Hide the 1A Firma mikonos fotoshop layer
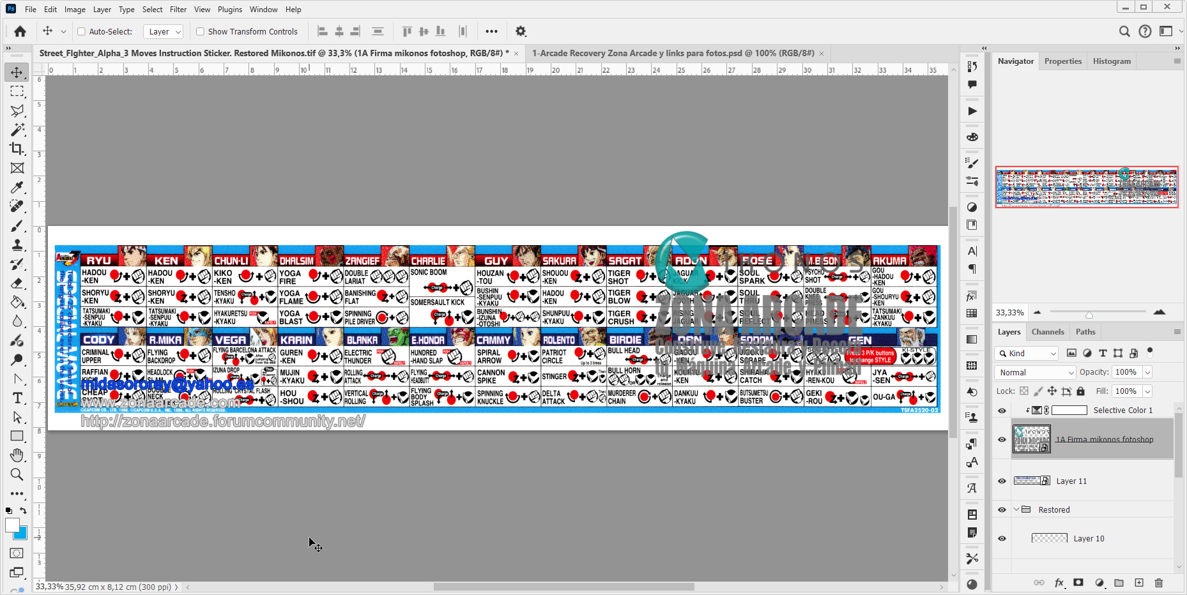 click(1002, 439)
